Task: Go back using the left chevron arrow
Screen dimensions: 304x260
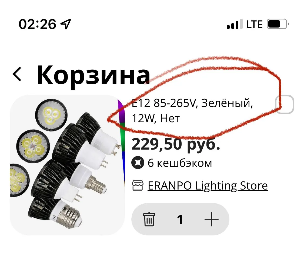Action: (x=17, y=74)
